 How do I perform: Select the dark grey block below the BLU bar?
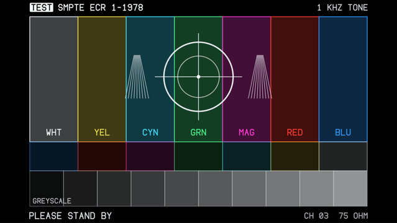[343, 156]
